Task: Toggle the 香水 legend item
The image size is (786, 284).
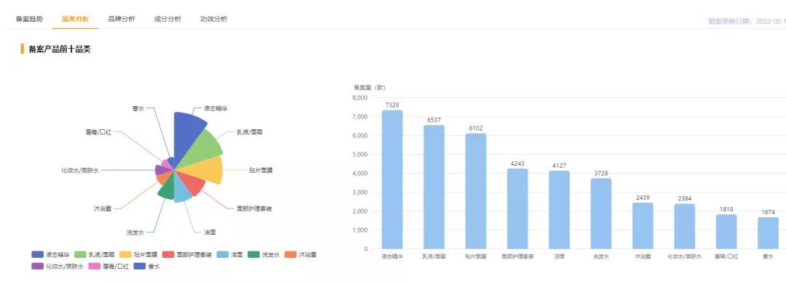Action: point(147,266)
